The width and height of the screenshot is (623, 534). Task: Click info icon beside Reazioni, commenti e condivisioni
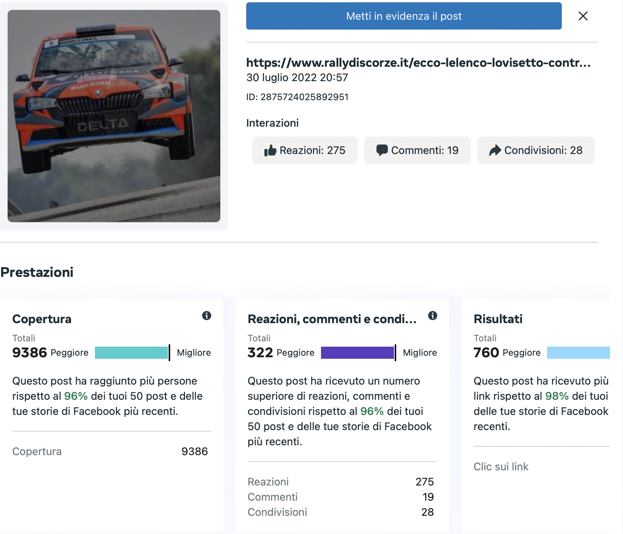432,316
